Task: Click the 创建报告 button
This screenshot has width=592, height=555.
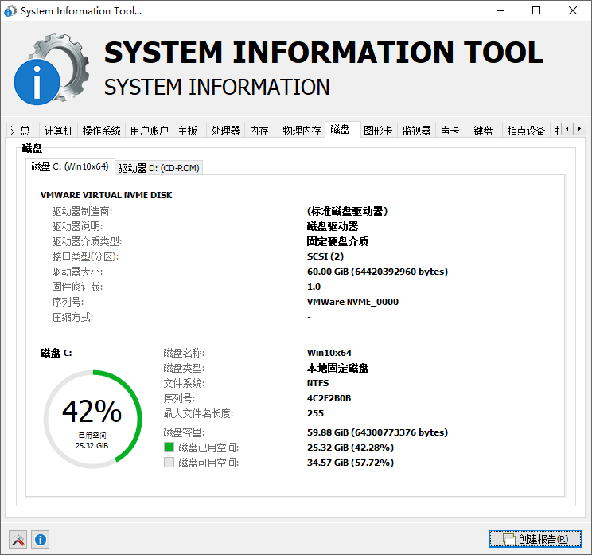Action: (x=536, y=539)
